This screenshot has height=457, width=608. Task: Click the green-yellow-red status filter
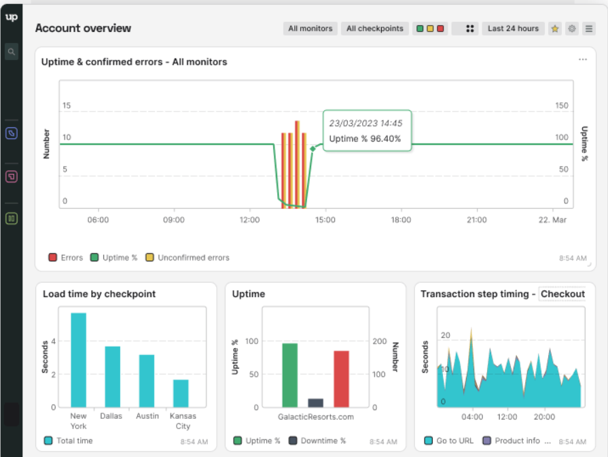[x=430, y=29]
